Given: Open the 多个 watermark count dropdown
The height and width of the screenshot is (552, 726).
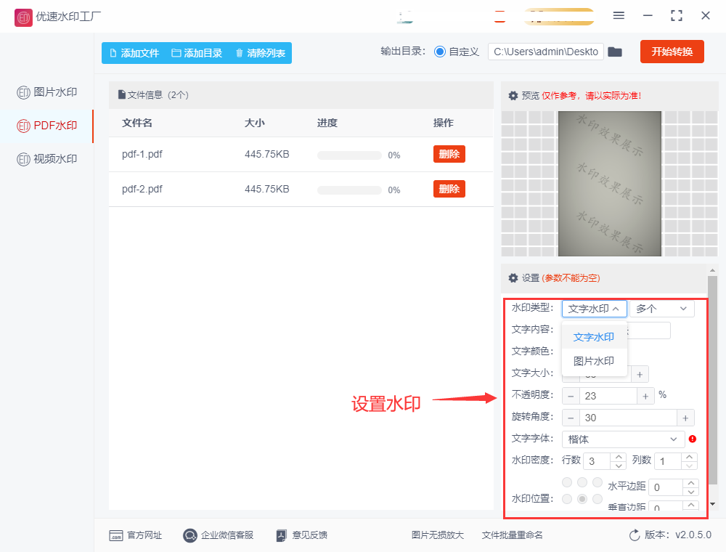Looking at the screenshot, I should (x=662, y=309).
